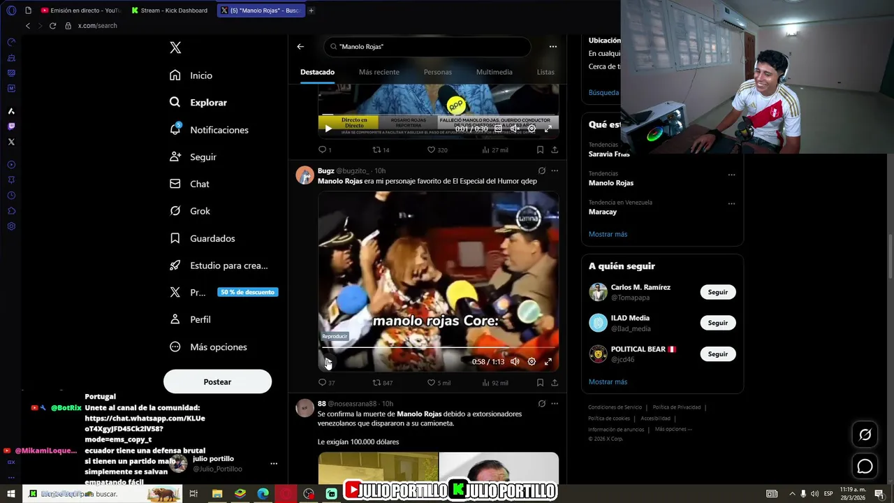Switch to Más reciente tab
894x503 pixels.
(379, 72)
